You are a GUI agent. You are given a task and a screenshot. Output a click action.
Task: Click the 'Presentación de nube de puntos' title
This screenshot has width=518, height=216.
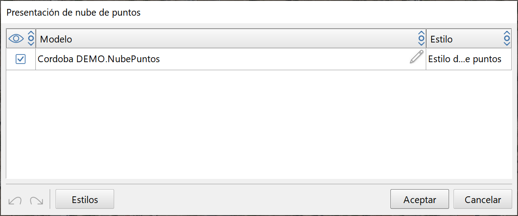tap(73, 13)
